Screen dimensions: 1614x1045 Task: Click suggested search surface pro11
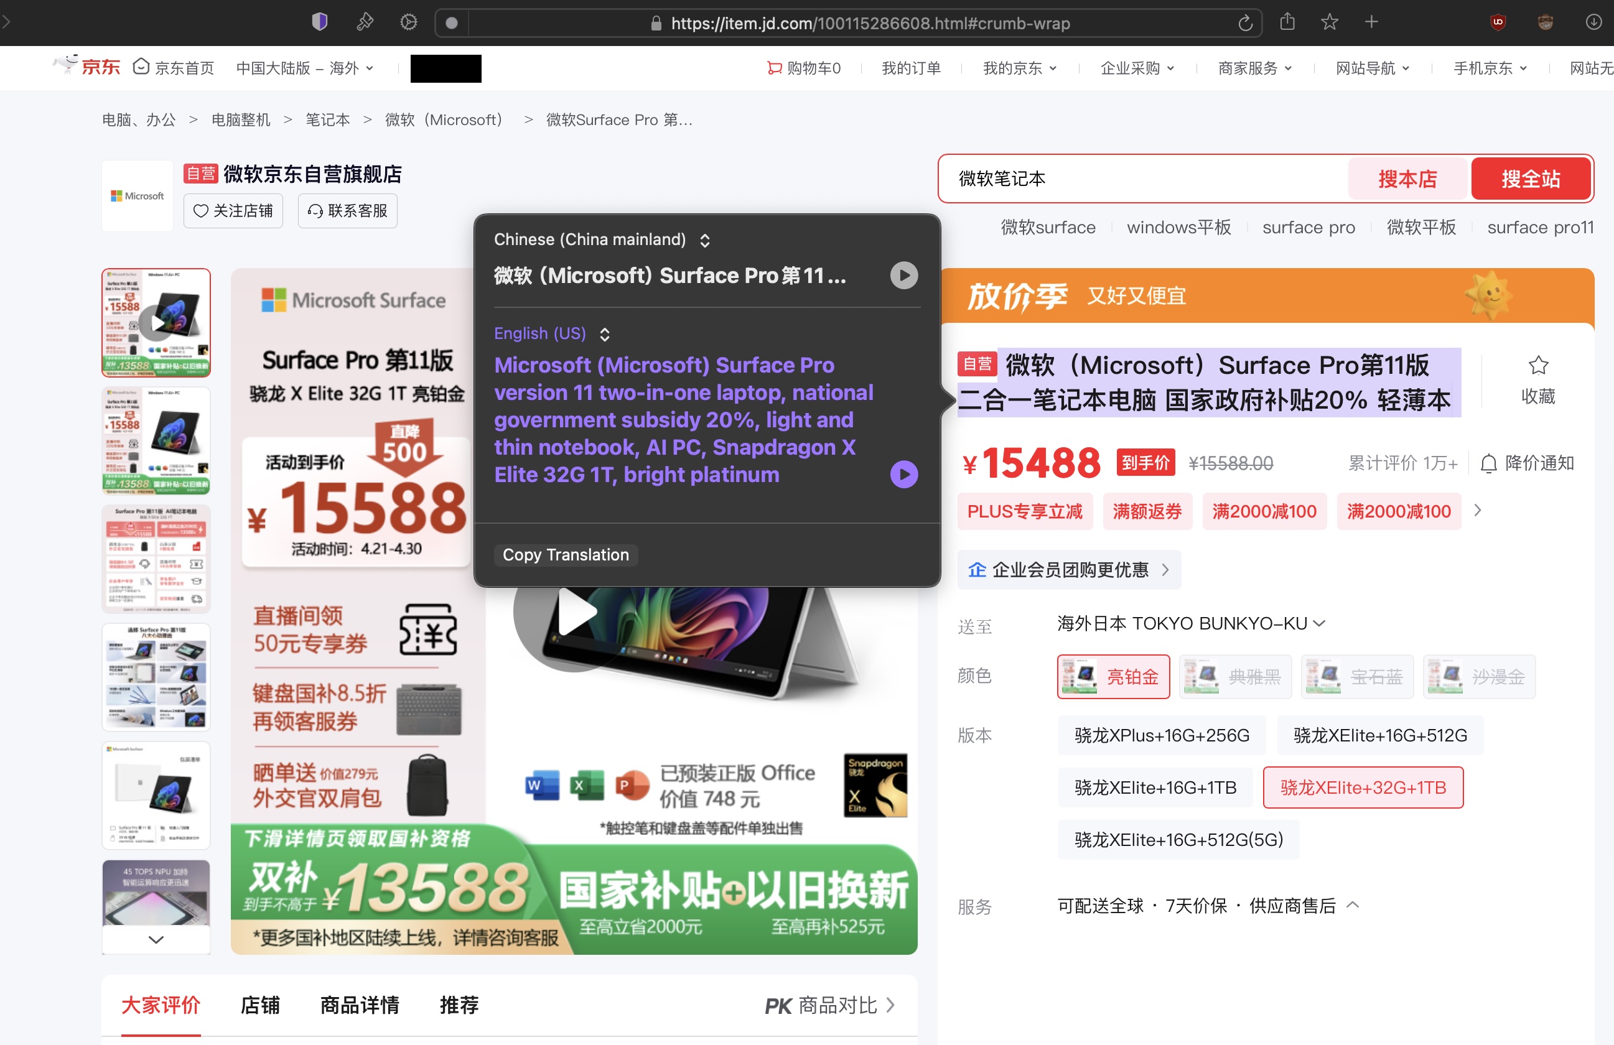1540,227
